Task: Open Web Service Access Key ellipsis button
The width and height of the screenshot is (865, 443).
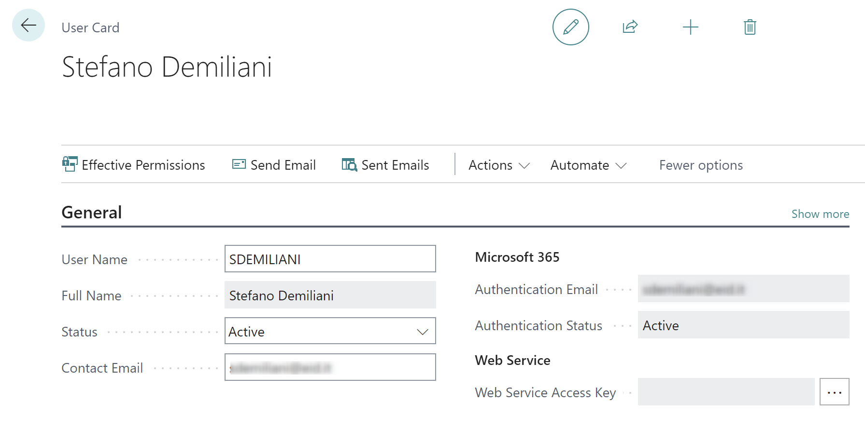Action: [x=834, y=392]
